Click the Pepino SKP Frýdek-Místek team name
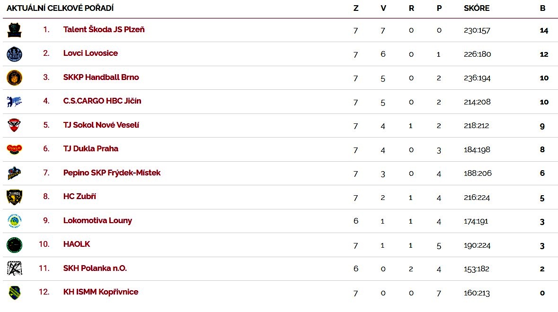The height and width of the screenshot is (312, 558). tap(112, 173)
